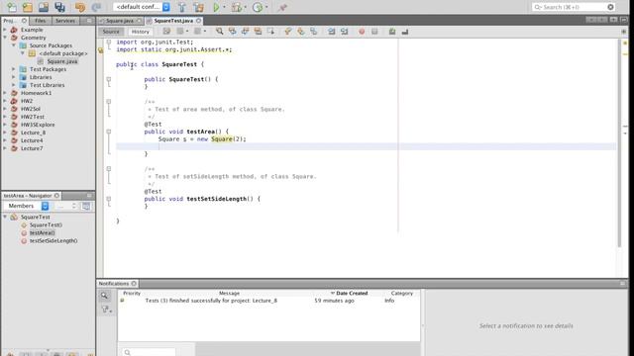634x356 pixels.
Task: Expand the Example project node
Action: click(5, 30)
